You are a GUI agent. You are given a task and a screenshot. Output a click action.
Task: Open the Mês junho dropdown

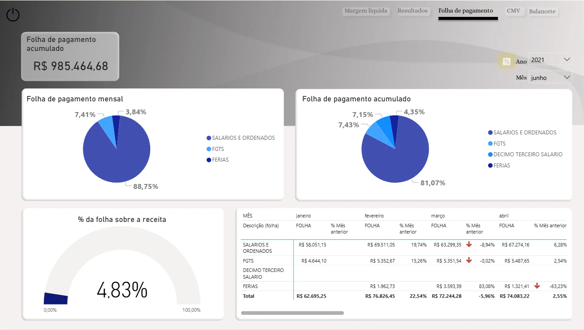click(550, 77)
